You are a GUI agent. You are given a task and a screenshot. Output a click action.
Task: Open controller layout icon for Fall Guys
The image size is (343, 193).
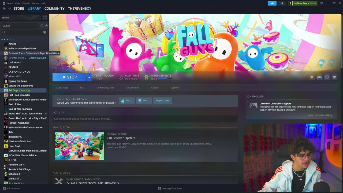319,77
